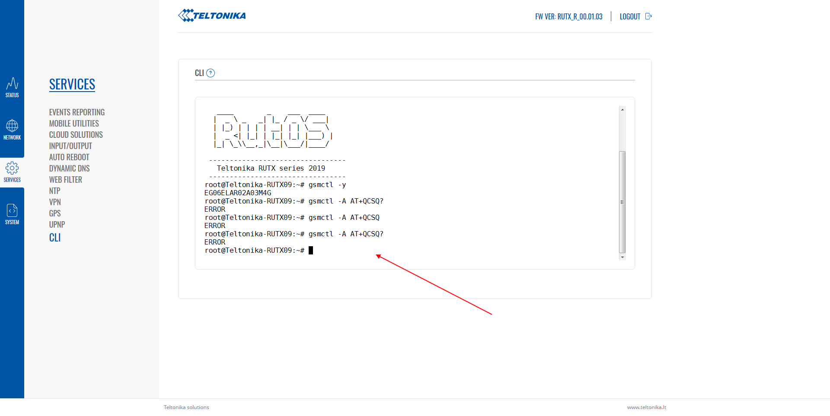Viewport: 830px width, 416px height.
Task: Select the CLI menu item
Action: click(x=55, y=238)
